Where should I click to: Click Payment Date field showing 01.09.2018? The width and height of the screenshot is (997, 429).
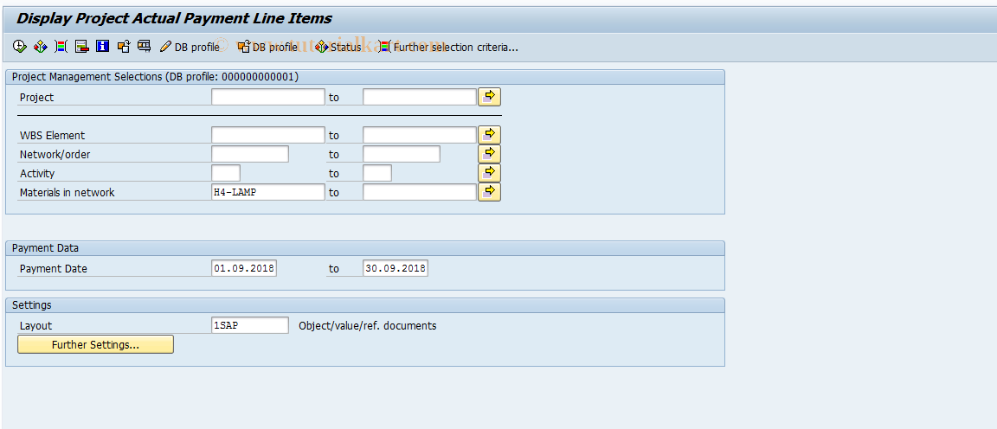pos(244,268)
